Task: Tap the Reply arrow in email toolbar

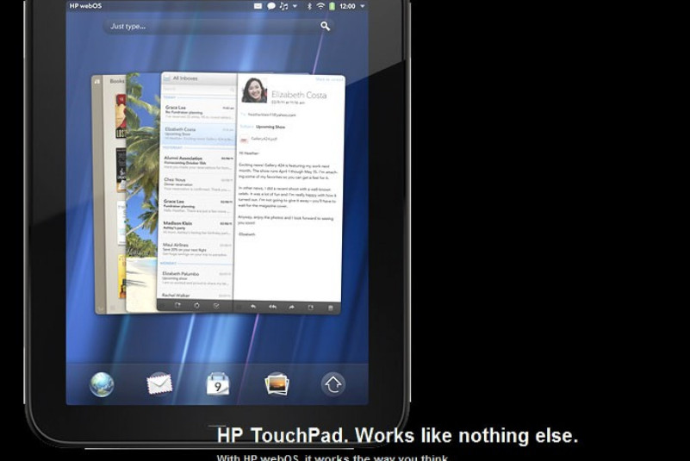Action: [253, 307]
